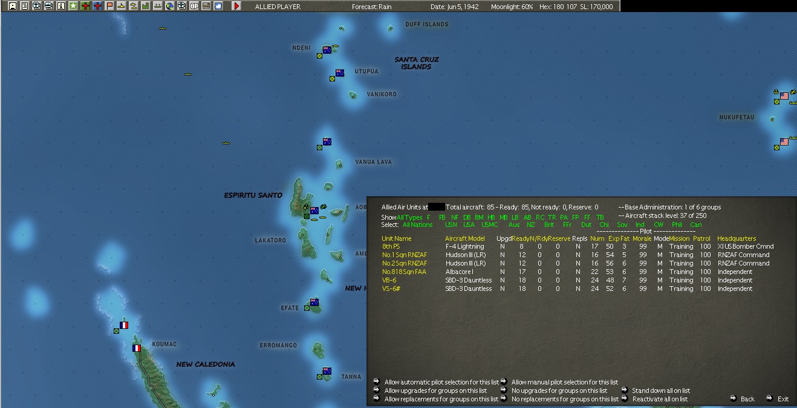Toggle the 'All Nations' filter

click(418, 225)
